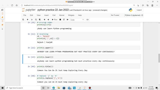
Task: Click the red Bandicam record icon in taskbar
Action: [90, 88]
